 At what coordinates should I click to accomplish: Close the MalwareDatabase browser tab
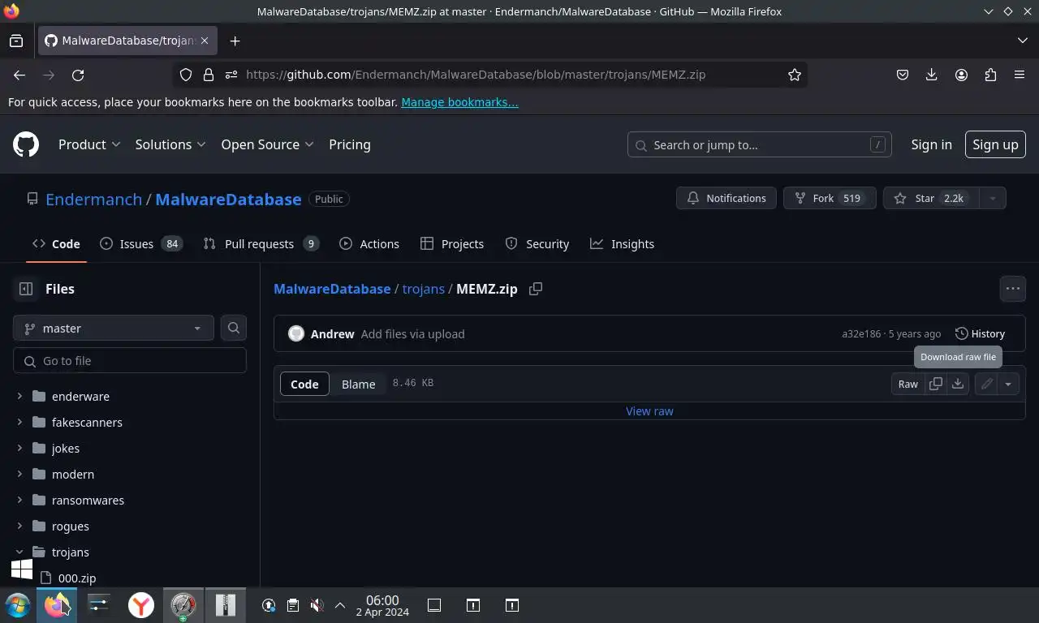point(205,41)
